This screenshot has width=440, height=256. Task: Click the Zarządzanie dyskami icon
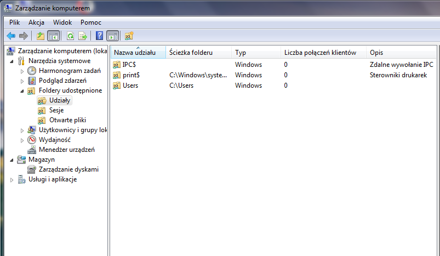point(32,169)
